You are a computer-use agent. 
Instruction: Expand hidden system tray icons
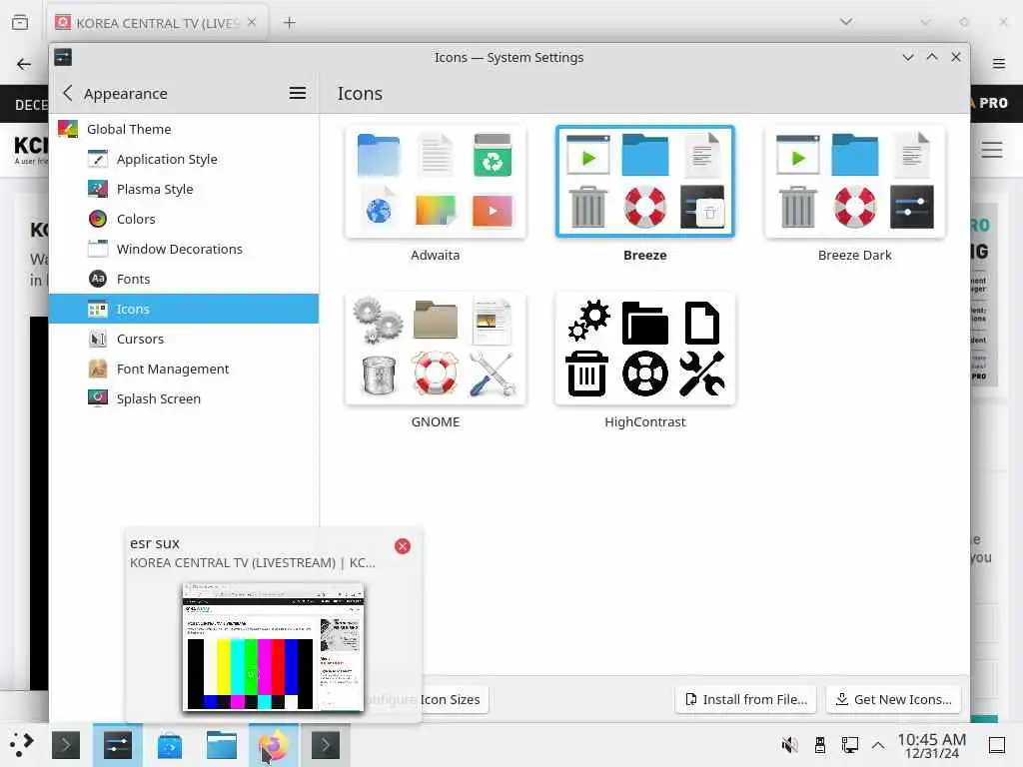tap(878, 745)
